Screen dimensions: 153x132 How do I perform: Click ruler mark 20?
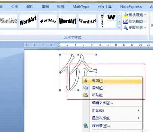coord(140,45)
